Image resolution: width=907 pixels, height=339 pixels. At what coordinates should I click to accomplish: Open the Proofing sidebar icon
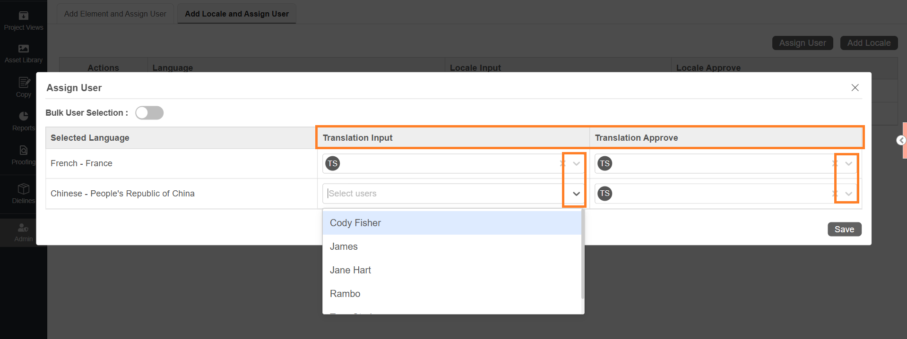(24, 151)
